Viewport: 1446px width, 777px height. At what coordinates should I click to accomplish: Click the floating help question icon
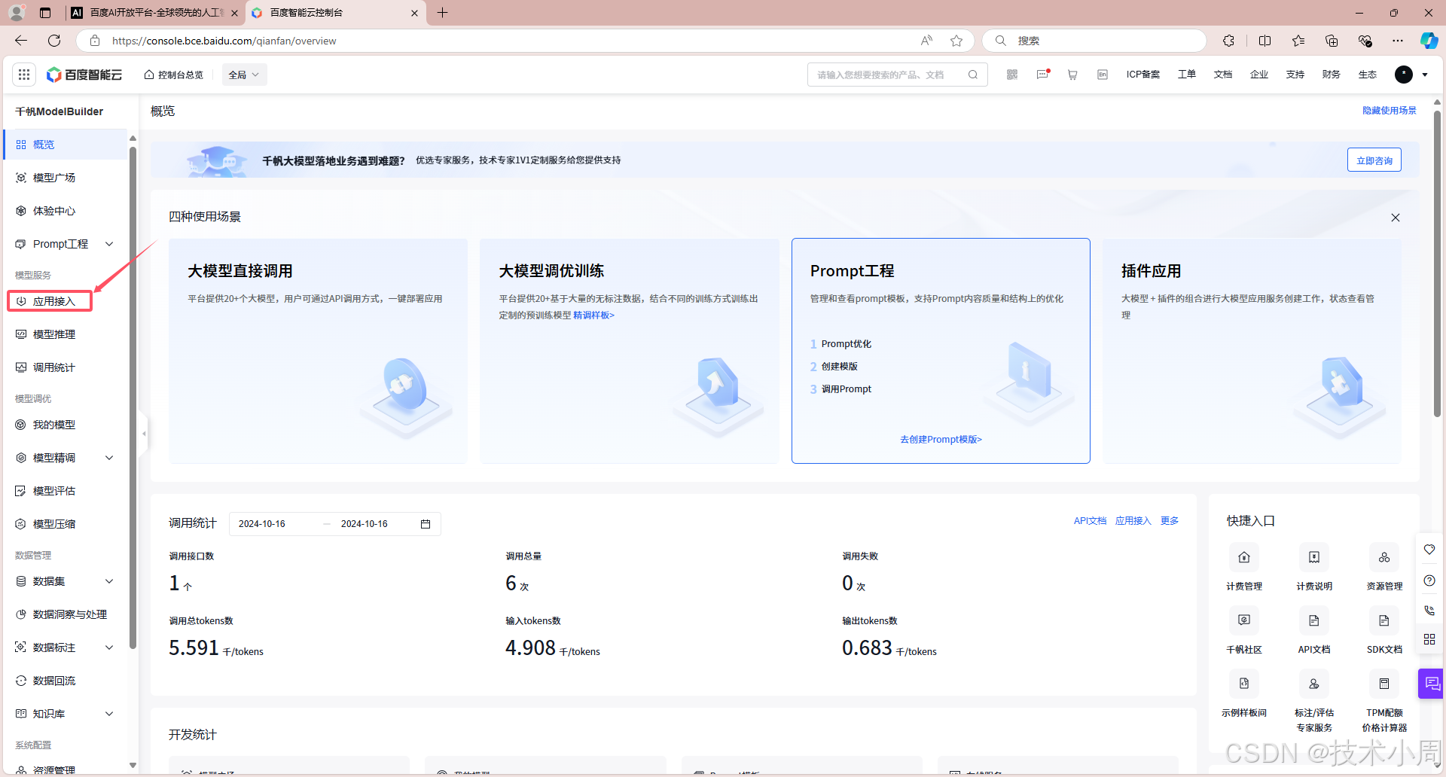pyautogui.click(x=1429, y=580)
